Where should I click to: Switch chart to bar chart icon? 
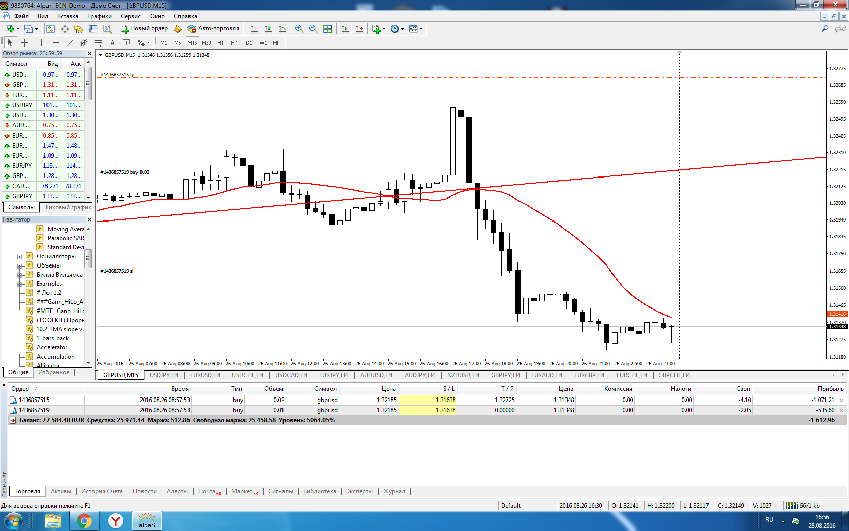coord(254,29)
